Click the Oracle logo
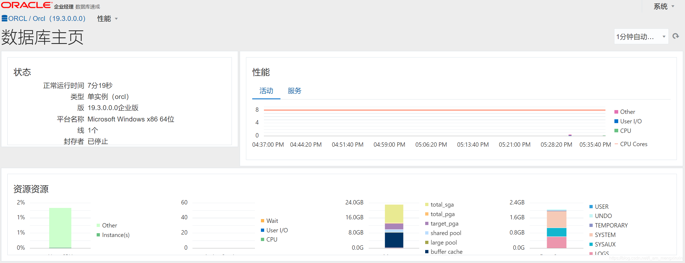 point(27,5)
